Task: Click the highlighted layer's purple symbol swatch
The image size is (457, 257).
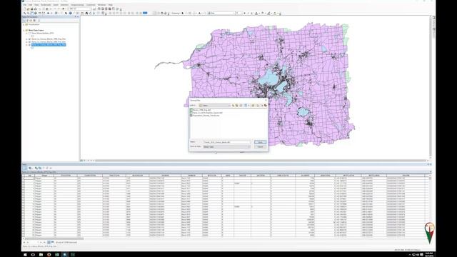Action: 32,48
